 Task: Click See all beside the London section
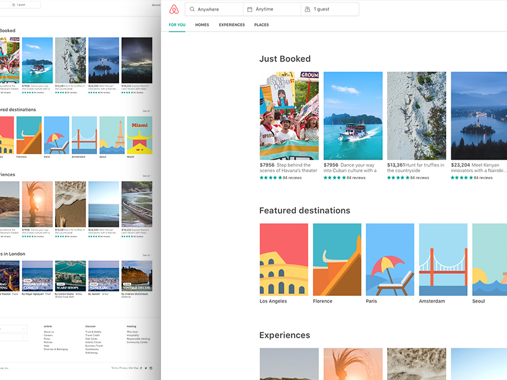(147, 255)
